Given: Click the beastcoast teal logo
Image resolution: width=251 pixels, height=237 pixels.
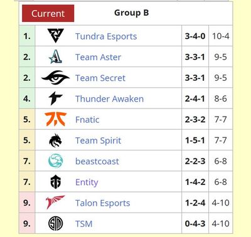Looking at the screenshot, I should 55,161.
